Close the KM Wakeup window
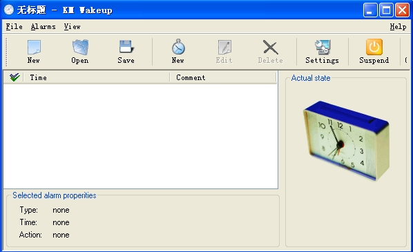The height and width of the screenshot is (252, 413). point(402,10)
